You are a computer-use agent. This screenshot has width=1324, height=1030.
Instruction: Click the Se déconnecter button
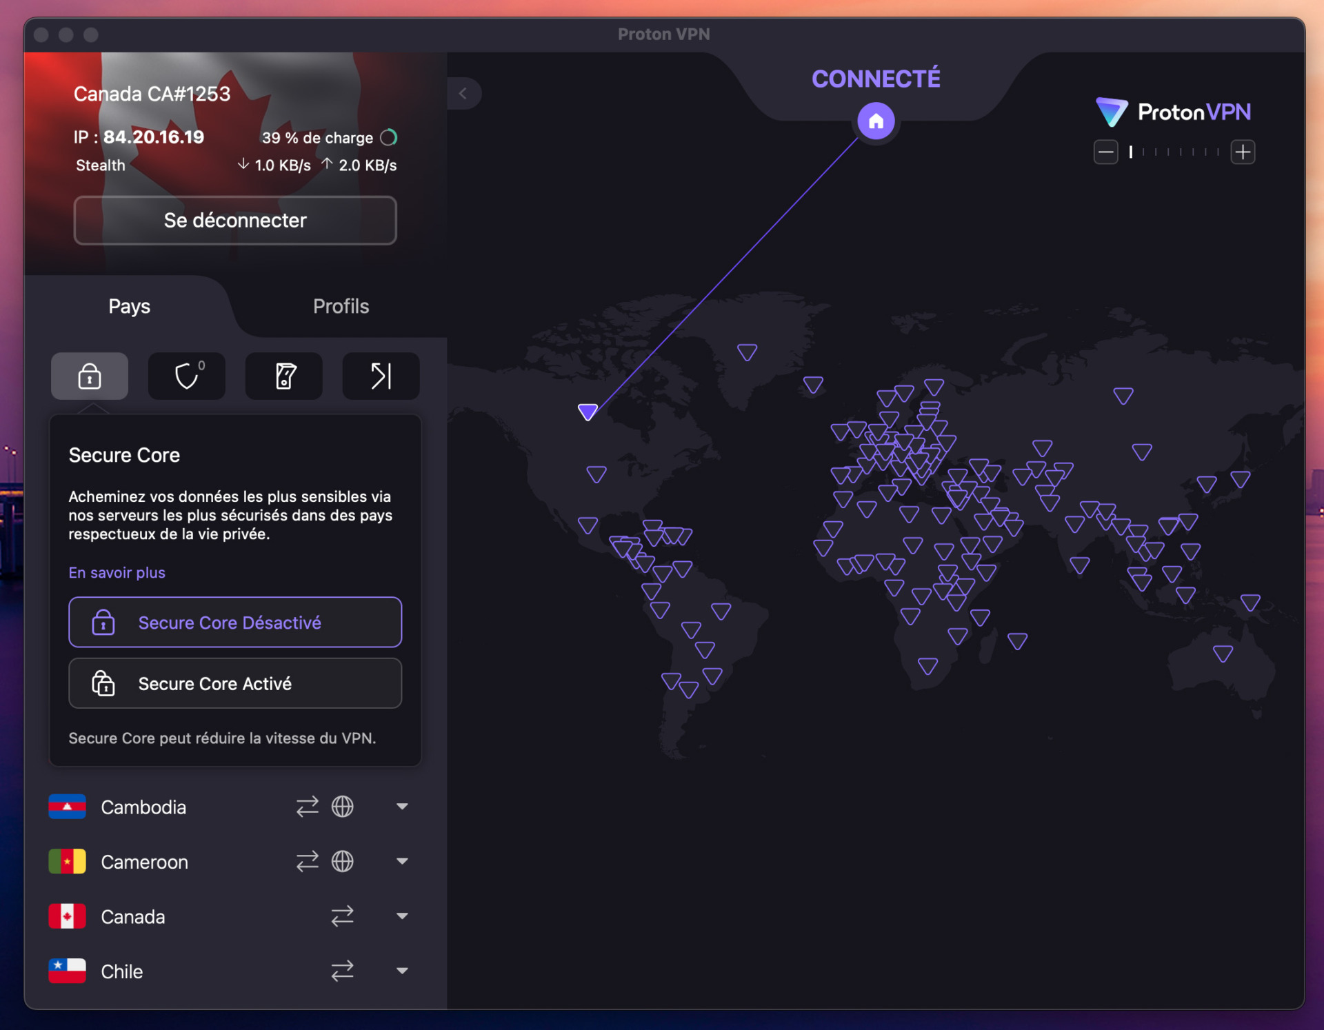pos(235,221)
